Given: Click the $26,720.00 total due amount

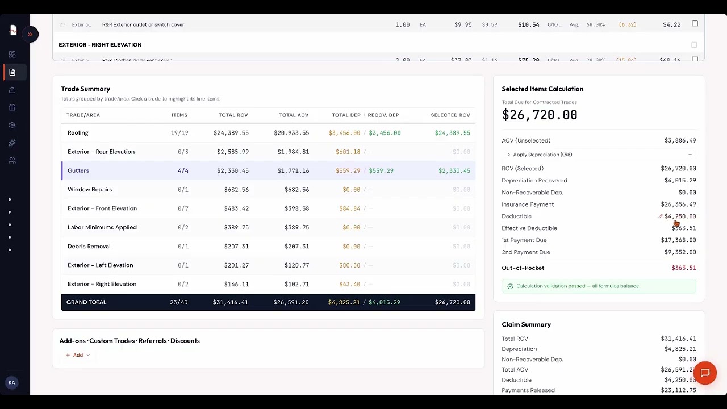Looking at the screenshot, I should 540,115.
